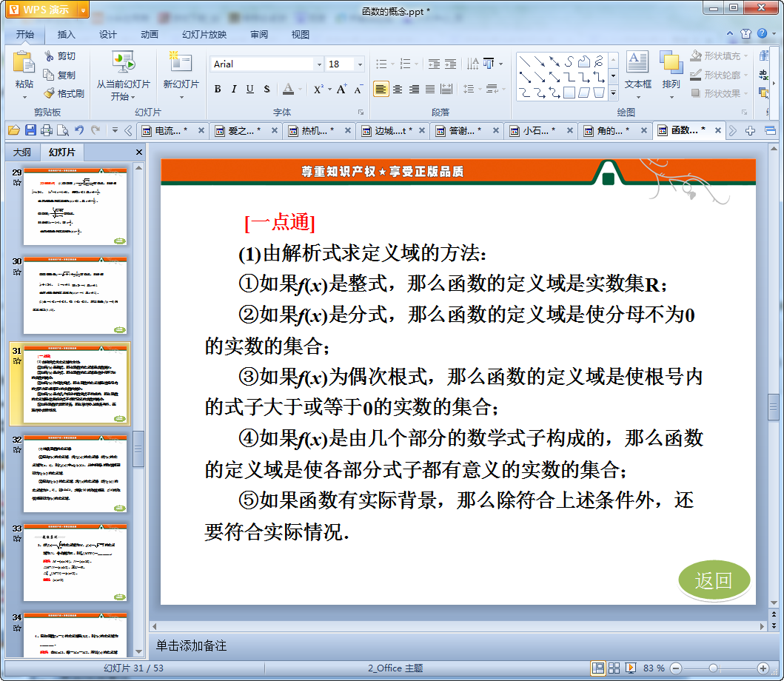Open the line spacing dropdown arrow
Screen dimensions: 784x681
tap(480, 90)
